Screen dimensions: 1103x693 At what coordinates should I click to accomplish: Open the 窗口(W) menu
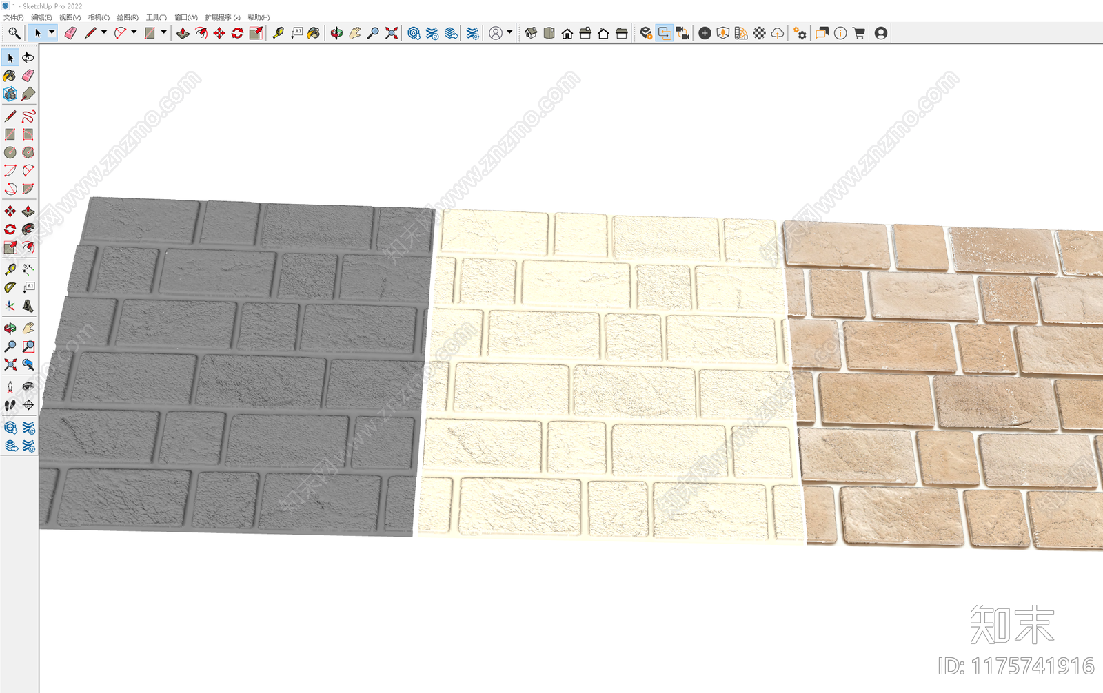click(x=186, y=17)
